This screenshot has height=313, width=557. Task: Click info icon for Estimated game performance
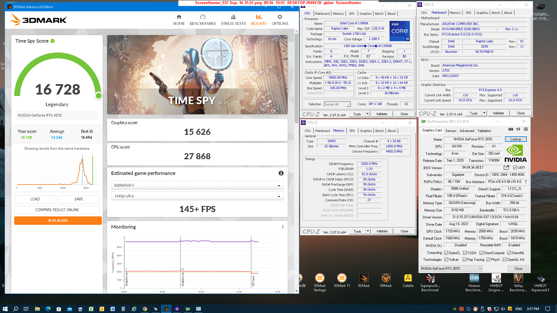pos(281,173)
